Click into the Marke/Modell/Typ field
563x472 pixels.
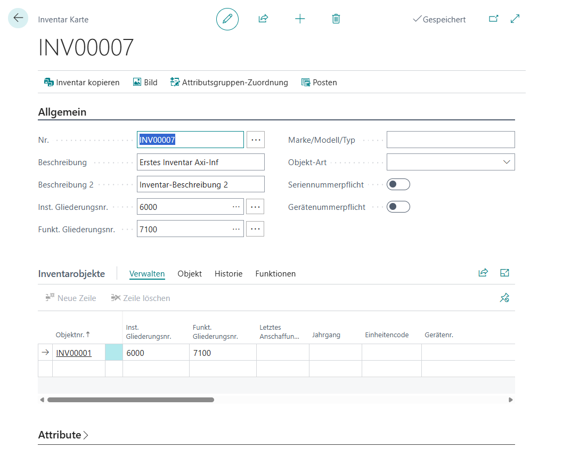[450, 140]
